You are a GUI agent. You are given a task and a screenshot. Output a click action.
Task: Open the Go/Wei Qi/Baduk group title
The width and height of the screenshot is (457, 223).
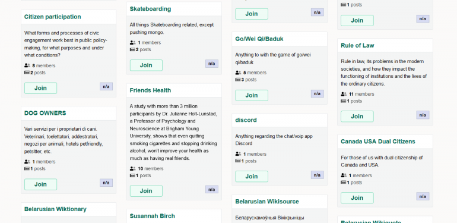(x=259, y=39)
